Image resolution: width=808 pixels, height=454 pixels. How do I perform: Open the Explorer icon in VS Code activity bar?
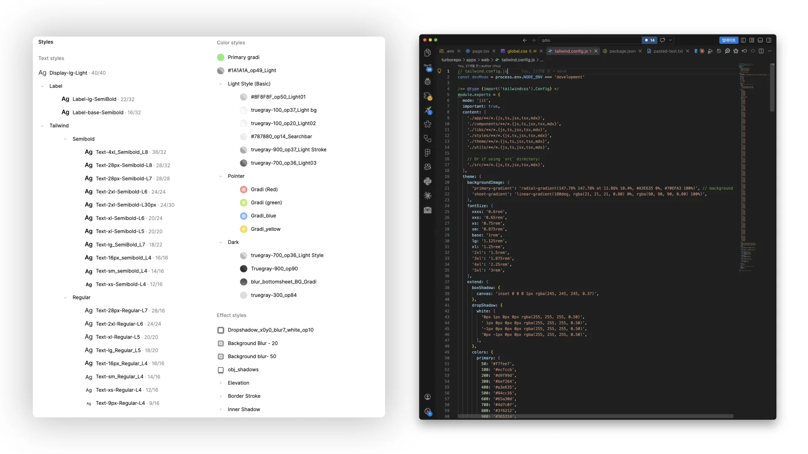[x=428, y=53]
